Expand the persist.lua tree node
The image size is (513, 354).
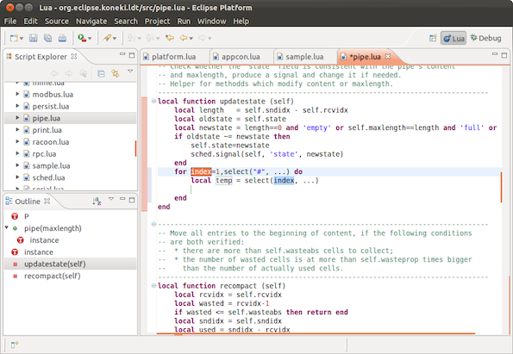[x=17, y=106]
